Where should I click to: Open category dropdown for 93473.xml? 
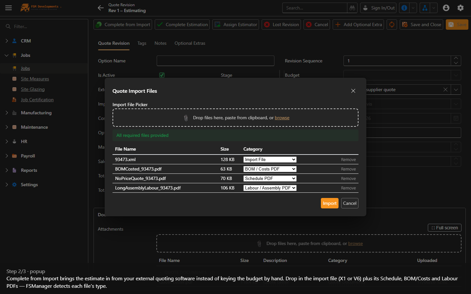[270, 159]
